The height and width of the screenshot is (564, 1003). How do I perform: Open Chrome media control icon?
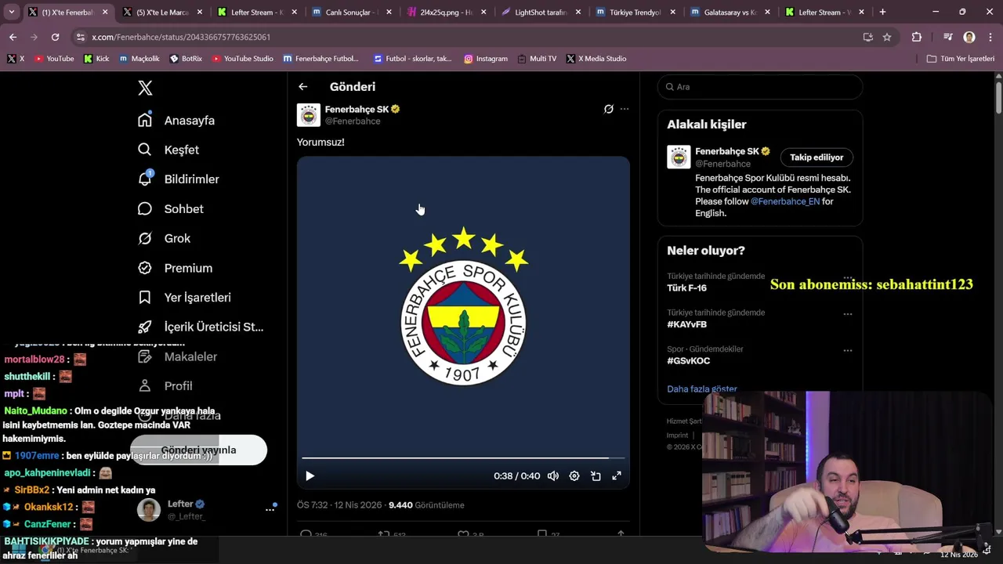tap(947, 37)
